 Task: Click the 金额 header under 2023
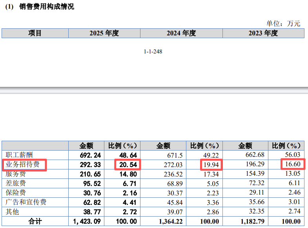[245, 146]
